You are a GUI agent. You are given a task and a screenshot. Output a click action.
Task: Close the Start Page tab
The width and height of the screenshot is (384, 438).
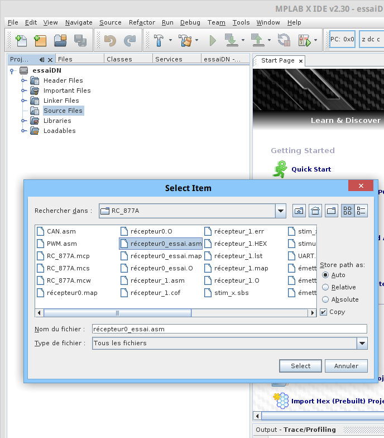pos(300,61)
